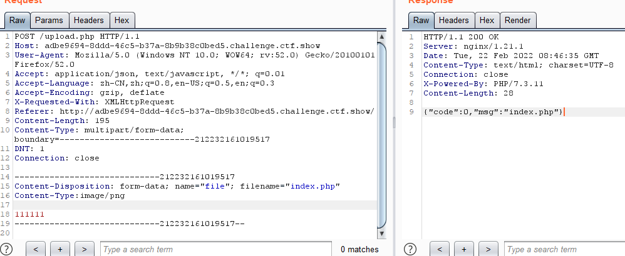
Task: Click the filename value index.php in request
Action: pyautogui.click(x=313, y=186)
